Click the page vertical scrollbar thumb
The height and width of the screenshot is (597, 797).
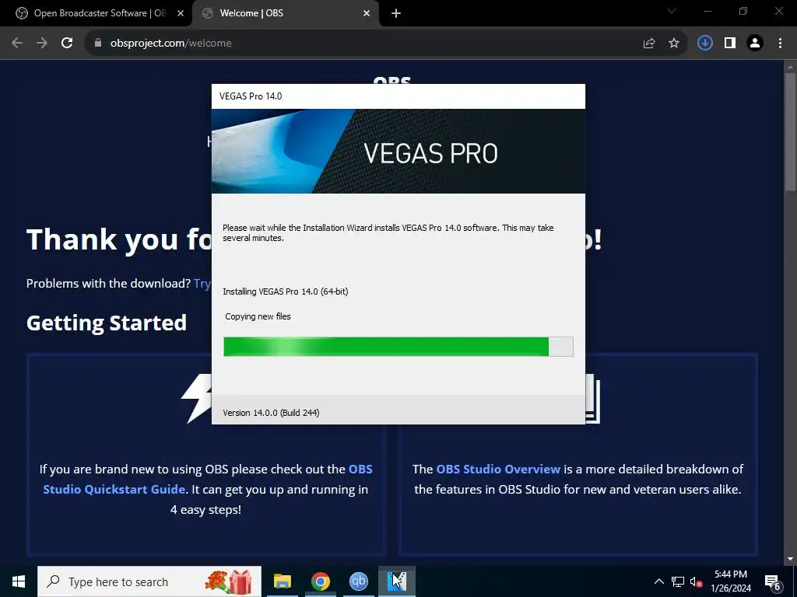[790, 132]
